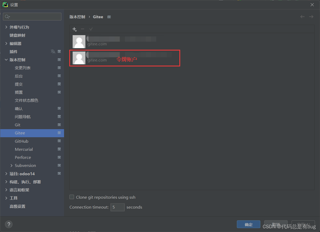Screen dimensions: 320x232
Task: Click the back navigation arrow
Action: pos(302,17)
